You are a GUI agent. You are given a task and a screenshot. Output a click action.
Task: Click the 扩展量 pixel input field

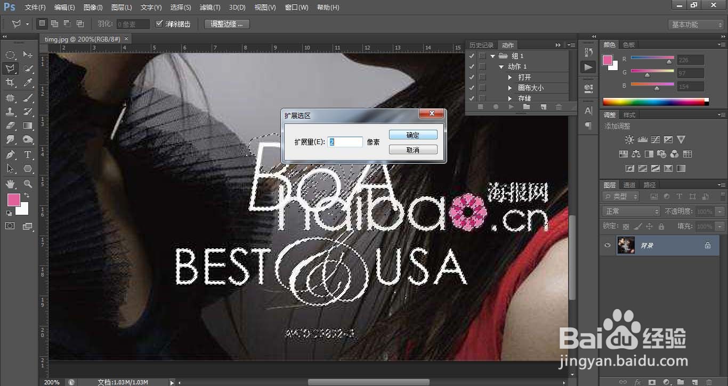(345, 142)
